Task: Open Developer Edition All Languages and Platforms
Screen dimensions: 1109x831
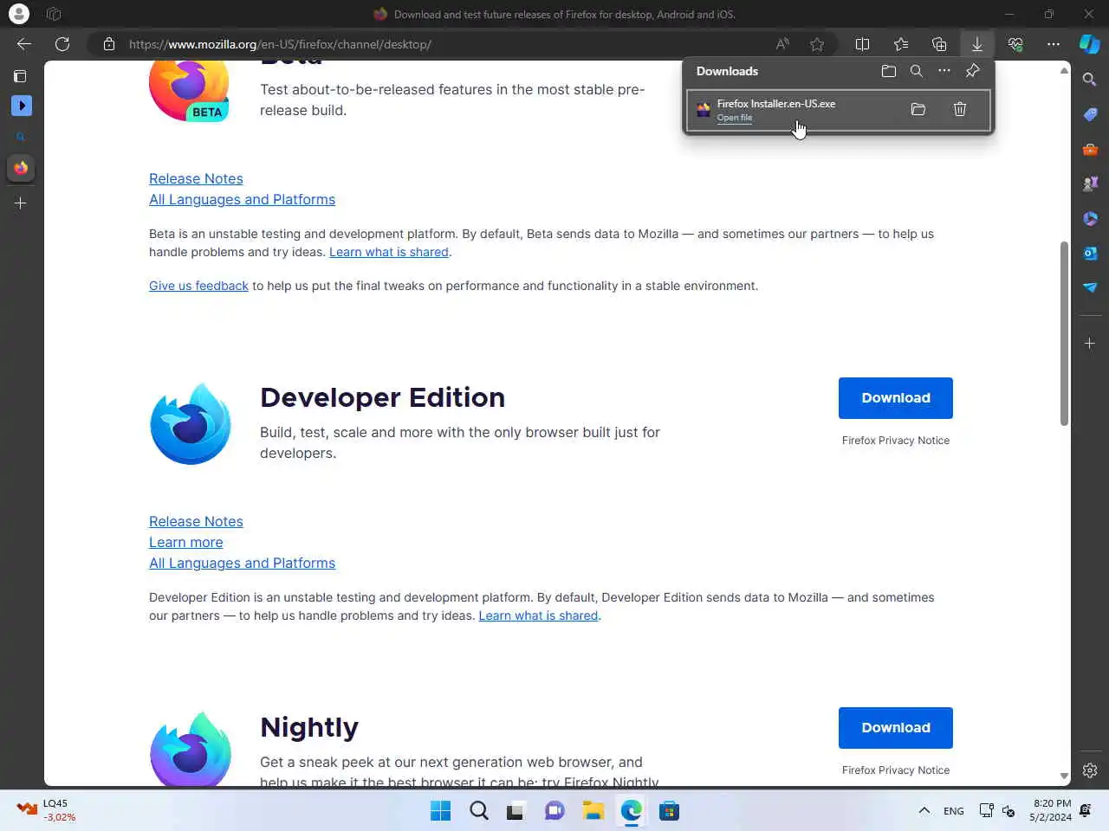Action: click(x=242, y=563)
